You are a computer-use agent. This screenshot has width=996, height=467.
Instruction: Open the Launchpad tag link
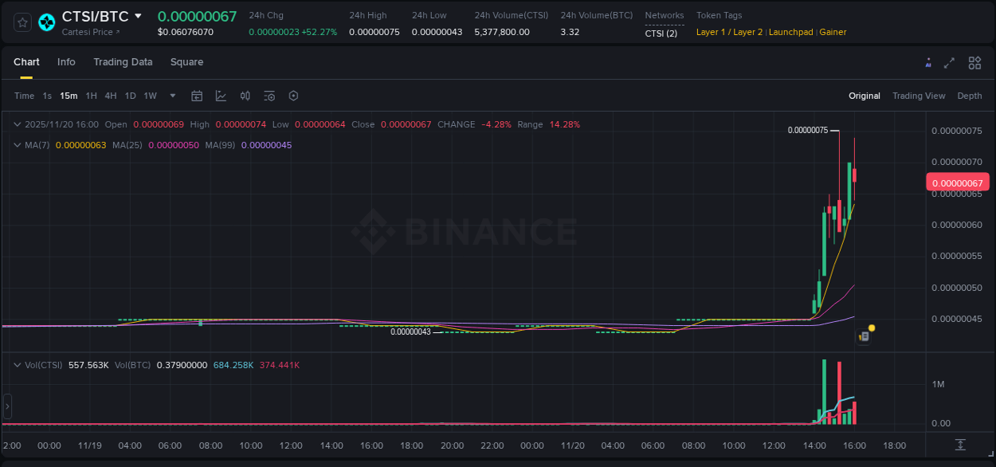790,32
